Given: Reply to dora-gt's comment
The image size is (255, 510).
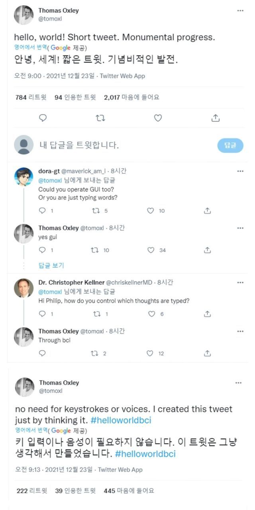Looking at the screenshot, I should pyautogui.click(x=43, y=211).
